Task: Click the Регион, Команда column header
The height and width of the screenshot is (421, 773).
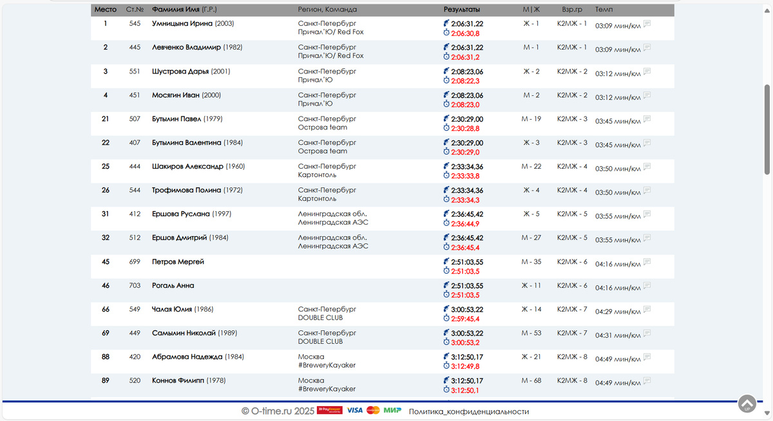Action: click(x=327, y=10)
